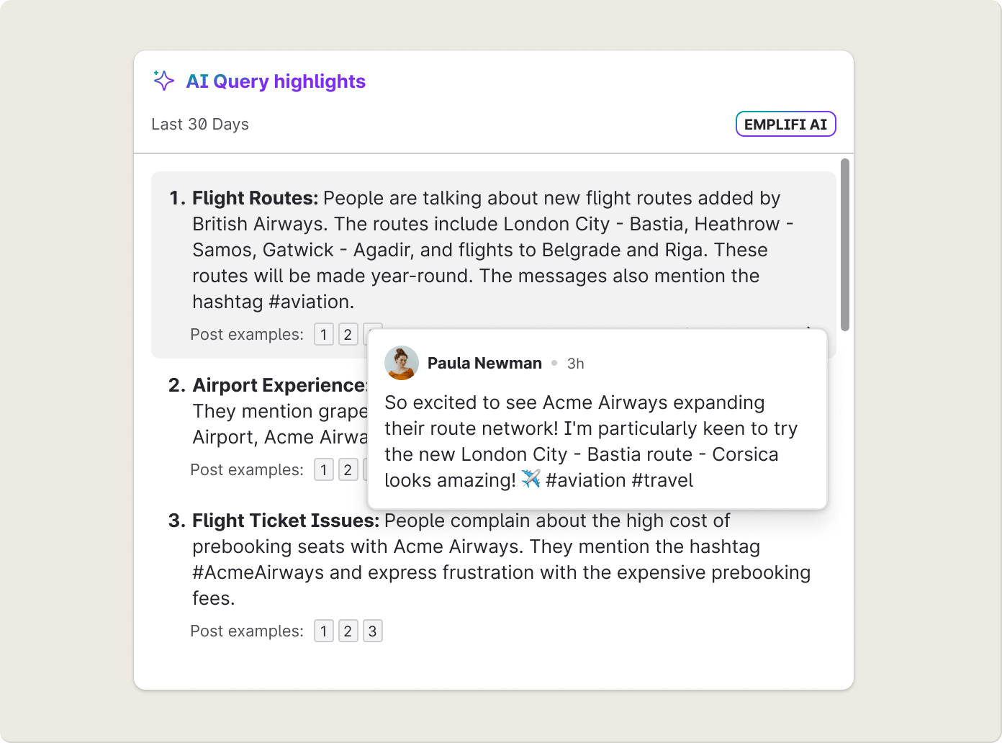
Task: Click the EMPLIFI AI badge
Action: tap(785, 124)
